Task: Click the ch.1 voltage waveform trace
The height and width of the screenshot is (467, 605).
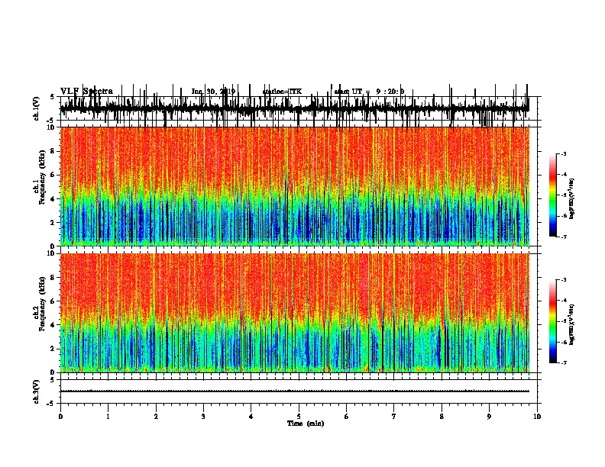Action: click(295, 108)
